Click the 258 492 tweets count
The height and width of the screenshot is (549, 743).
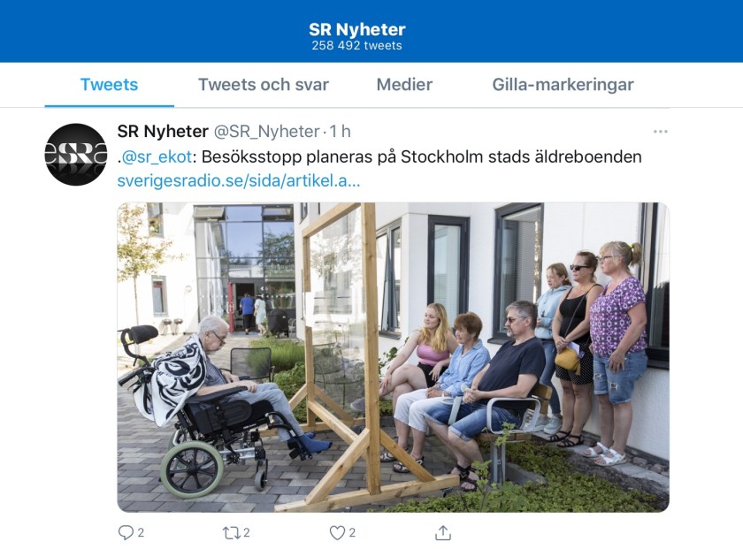pyautogui.click(x=356, y=45)
